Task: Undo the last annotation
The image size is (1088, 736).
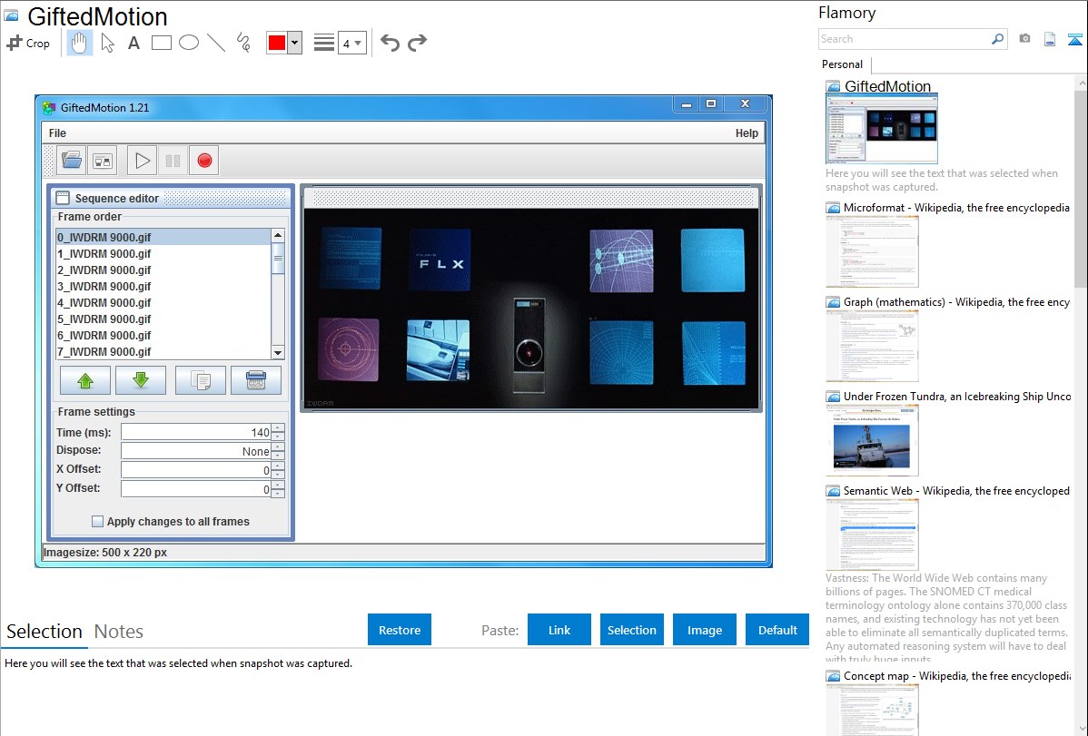Action: [390, 43]
